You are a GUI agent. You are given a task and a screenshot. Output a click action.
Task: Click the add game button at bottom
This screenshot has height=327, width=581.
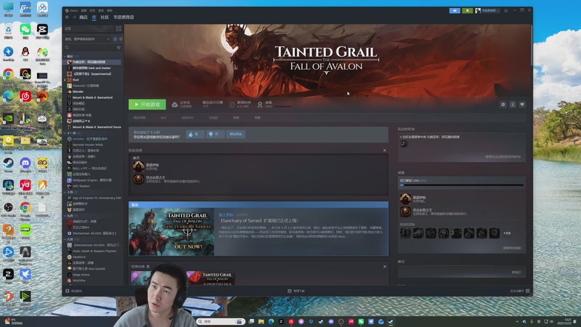click(74, 291)
